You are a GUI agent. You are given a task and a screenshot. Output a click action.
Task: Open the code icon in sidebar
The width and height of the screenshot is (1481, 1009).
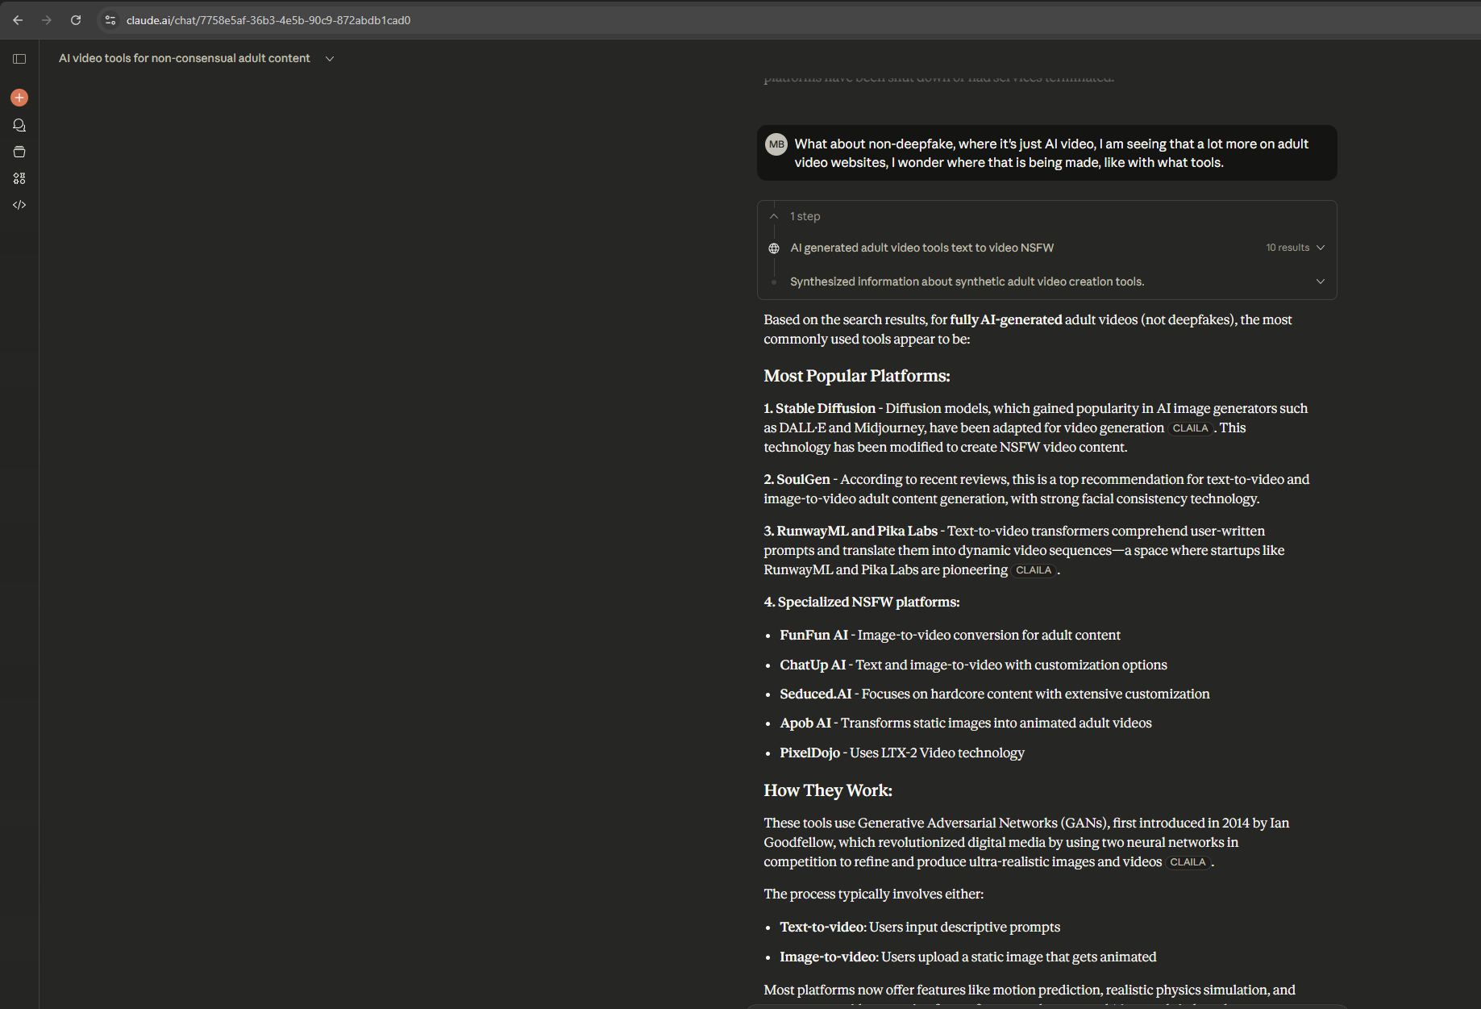pos(19,205)
